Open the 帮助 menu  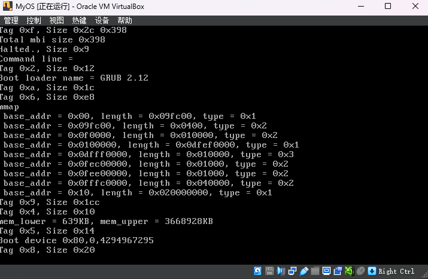pos(125,20)
